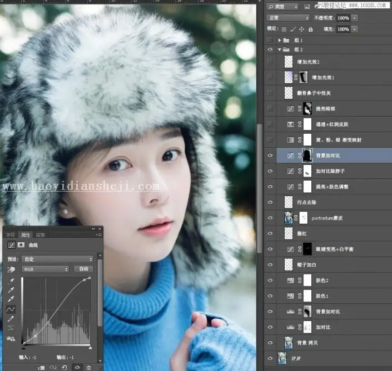Switch to the 段落 tab
The width and height of the screenshot is (392, 371).
[x=40, y=235]
